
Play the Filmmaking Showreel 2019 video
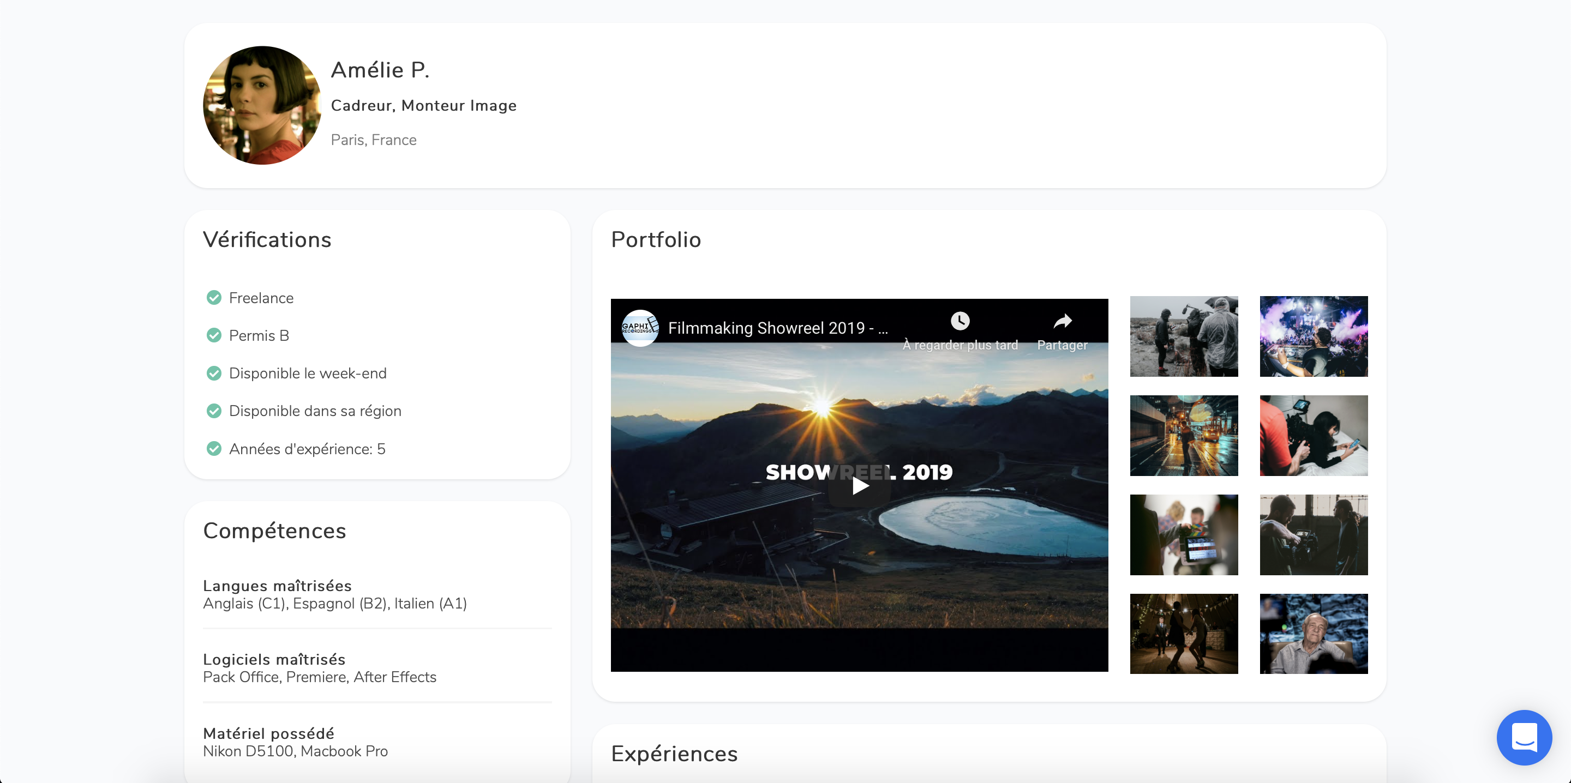click(859, 485)
